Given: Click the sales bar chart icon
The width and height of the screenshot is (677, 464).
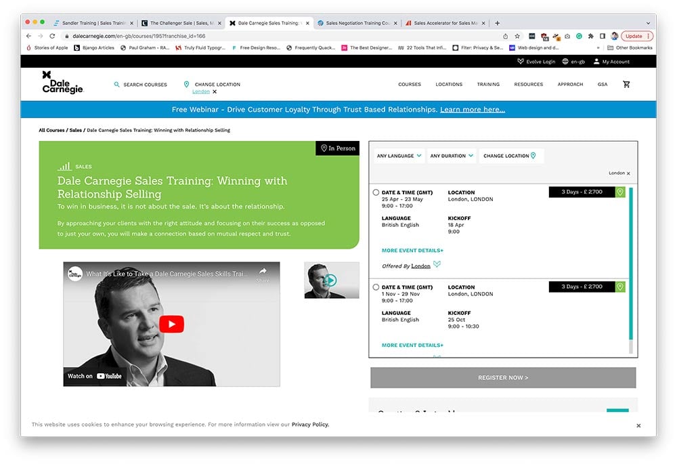Looking at the screenshot, I should [x=64, y=166].
